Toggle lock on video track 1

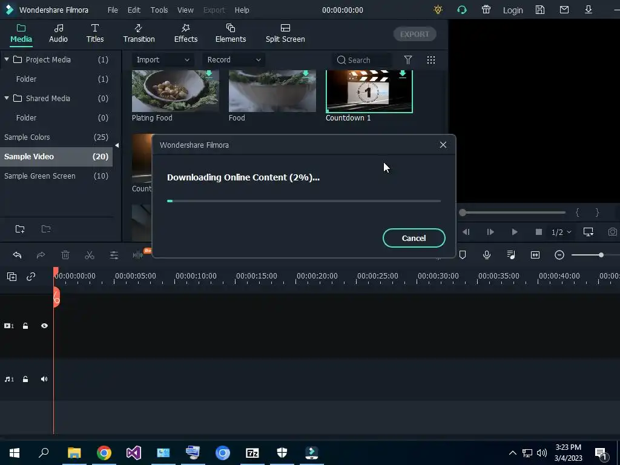[25, 326]
